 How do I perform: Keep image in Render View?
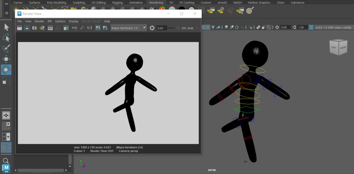tap(98, 28)
